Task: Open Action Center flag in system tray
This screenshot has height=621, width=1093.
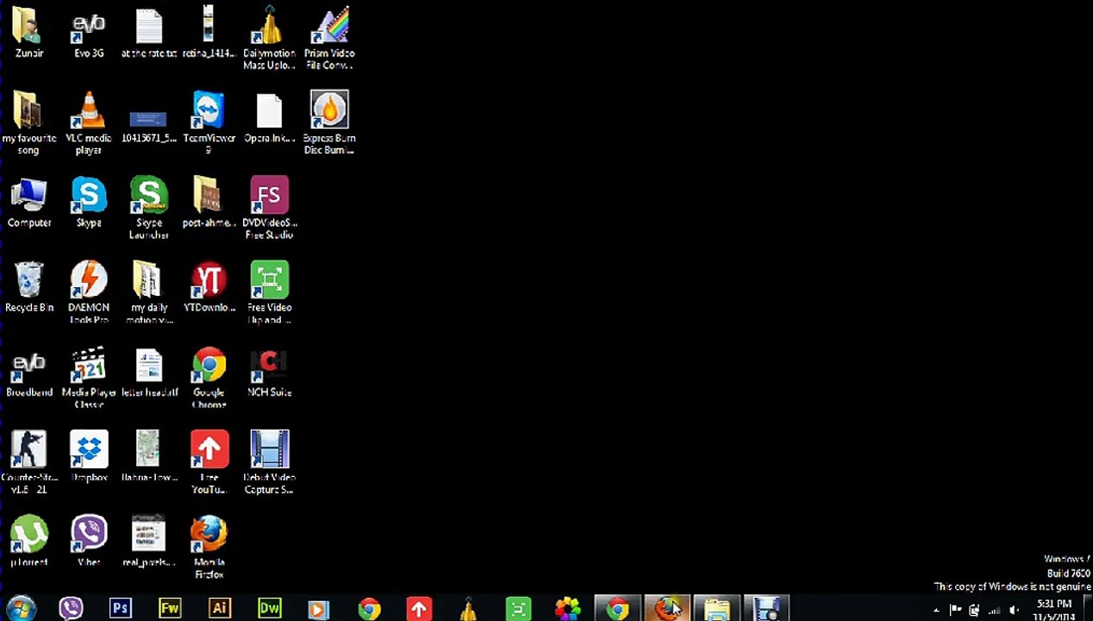Action: [x=955, y=611]
